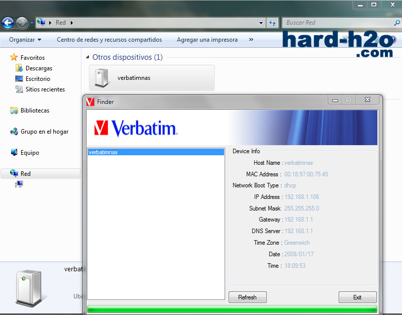Click the computer icon under Red
This screenshot has height=315, width=402.
[x=19, y=184]
